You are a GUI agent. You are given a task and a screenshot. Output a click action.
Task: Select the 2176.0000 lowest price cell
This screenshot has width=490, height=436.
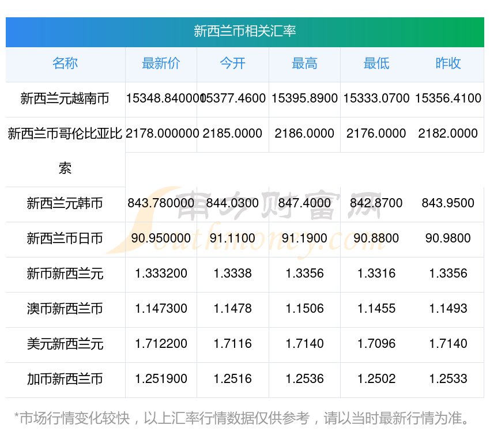pos(376,134)
